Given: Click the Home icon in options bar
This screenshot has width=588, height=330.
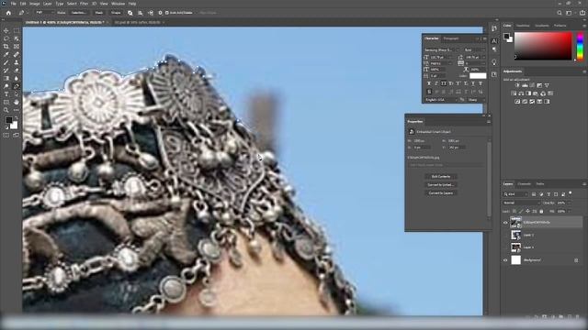Looking at the screenshot, I should (8, 13).
